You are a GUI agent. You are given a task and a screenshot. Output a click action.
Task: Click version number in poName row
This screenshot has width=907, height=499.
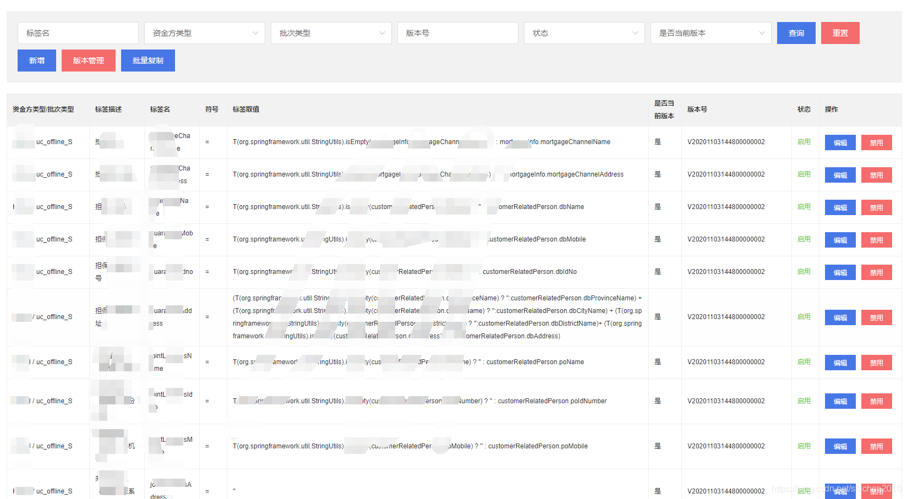coord(726,362)
